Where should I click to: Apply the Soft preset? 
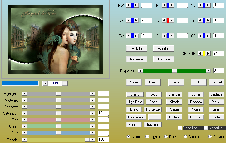tap(154, 94)
